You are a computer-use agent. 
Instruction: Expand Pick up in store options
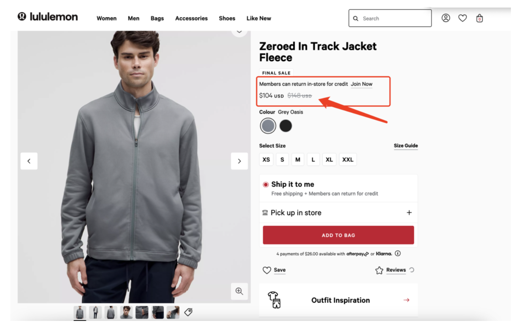coord(409,213)
